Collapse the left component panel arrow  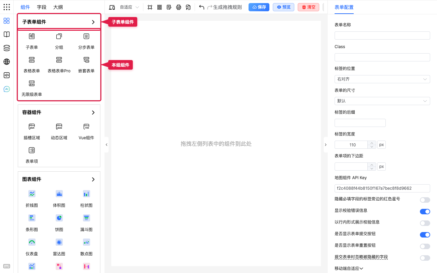point(107,145)
